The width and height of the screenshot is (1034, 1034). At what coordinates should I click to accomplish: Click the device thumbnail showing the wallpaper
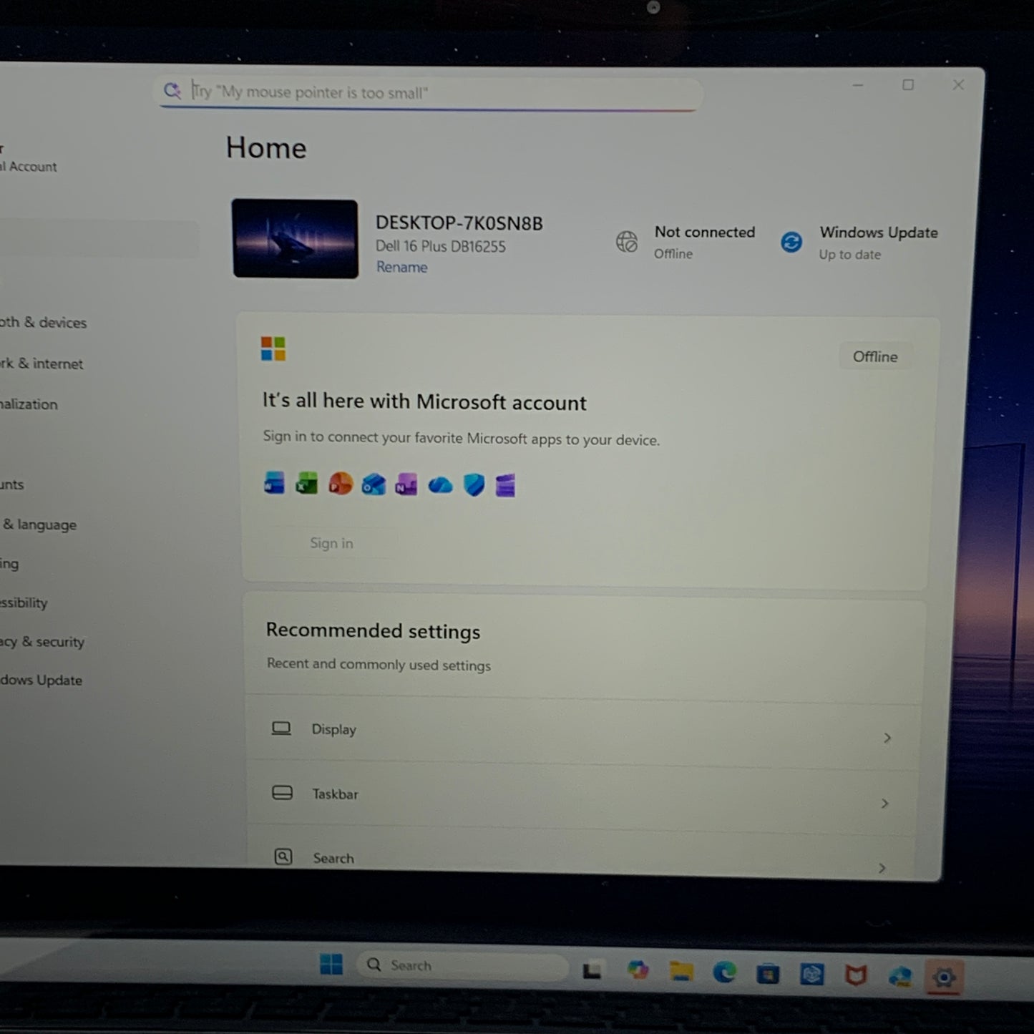(x=294, y=238)
